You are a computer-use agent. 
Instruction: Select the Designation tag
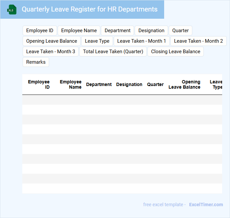pyautogui.click(x=151, y=31)
